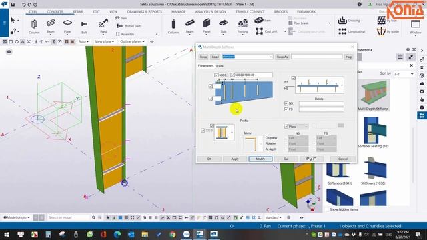Click the concrete Column tool
Image resolution: width=427 pixels, height=240 pixels.
[x=173, y=27]
